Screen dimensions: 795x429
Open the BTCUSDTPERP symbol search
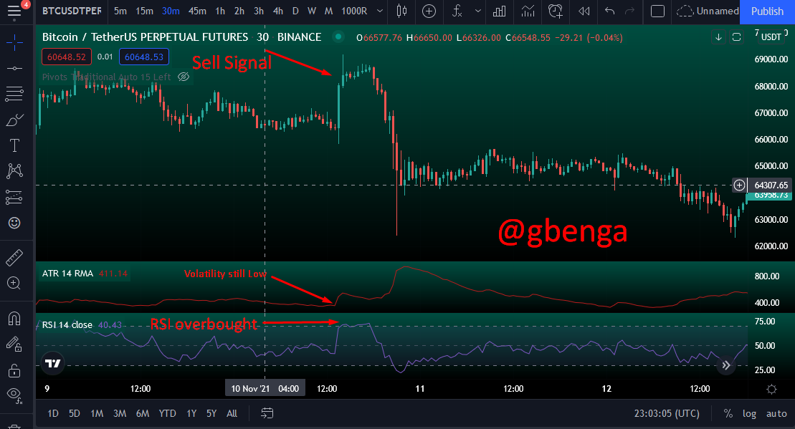pos(72,11)
